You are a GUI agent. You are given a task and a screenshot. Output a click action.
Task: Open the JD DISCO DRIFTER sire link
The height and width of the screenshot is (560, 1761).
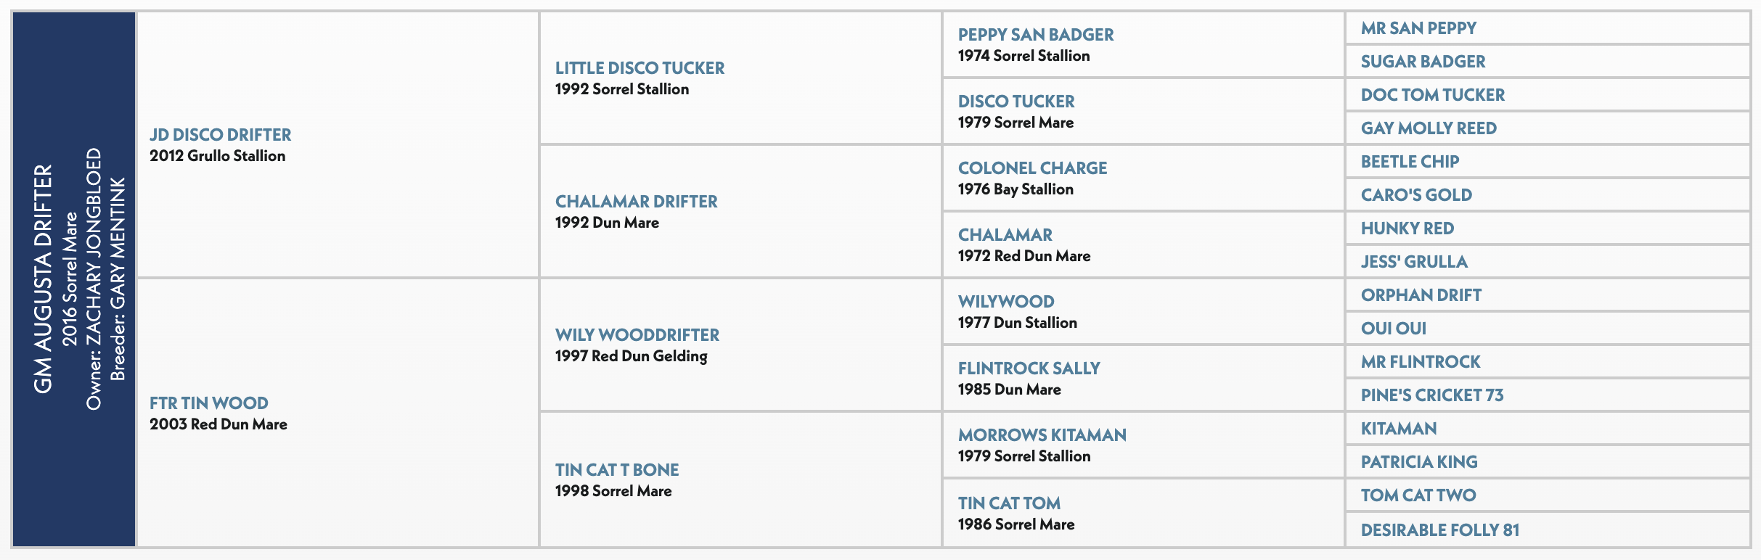220,135
